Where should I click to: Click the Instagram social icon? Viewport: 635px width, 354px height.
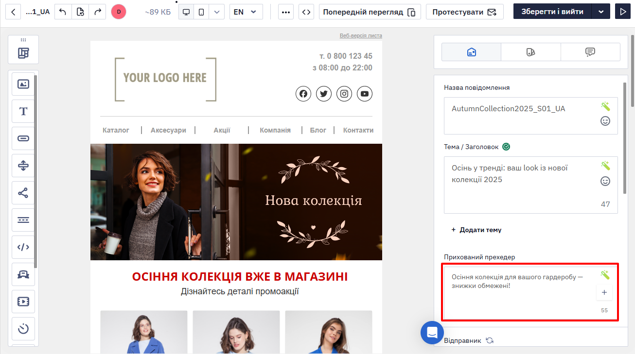[344, 94]
